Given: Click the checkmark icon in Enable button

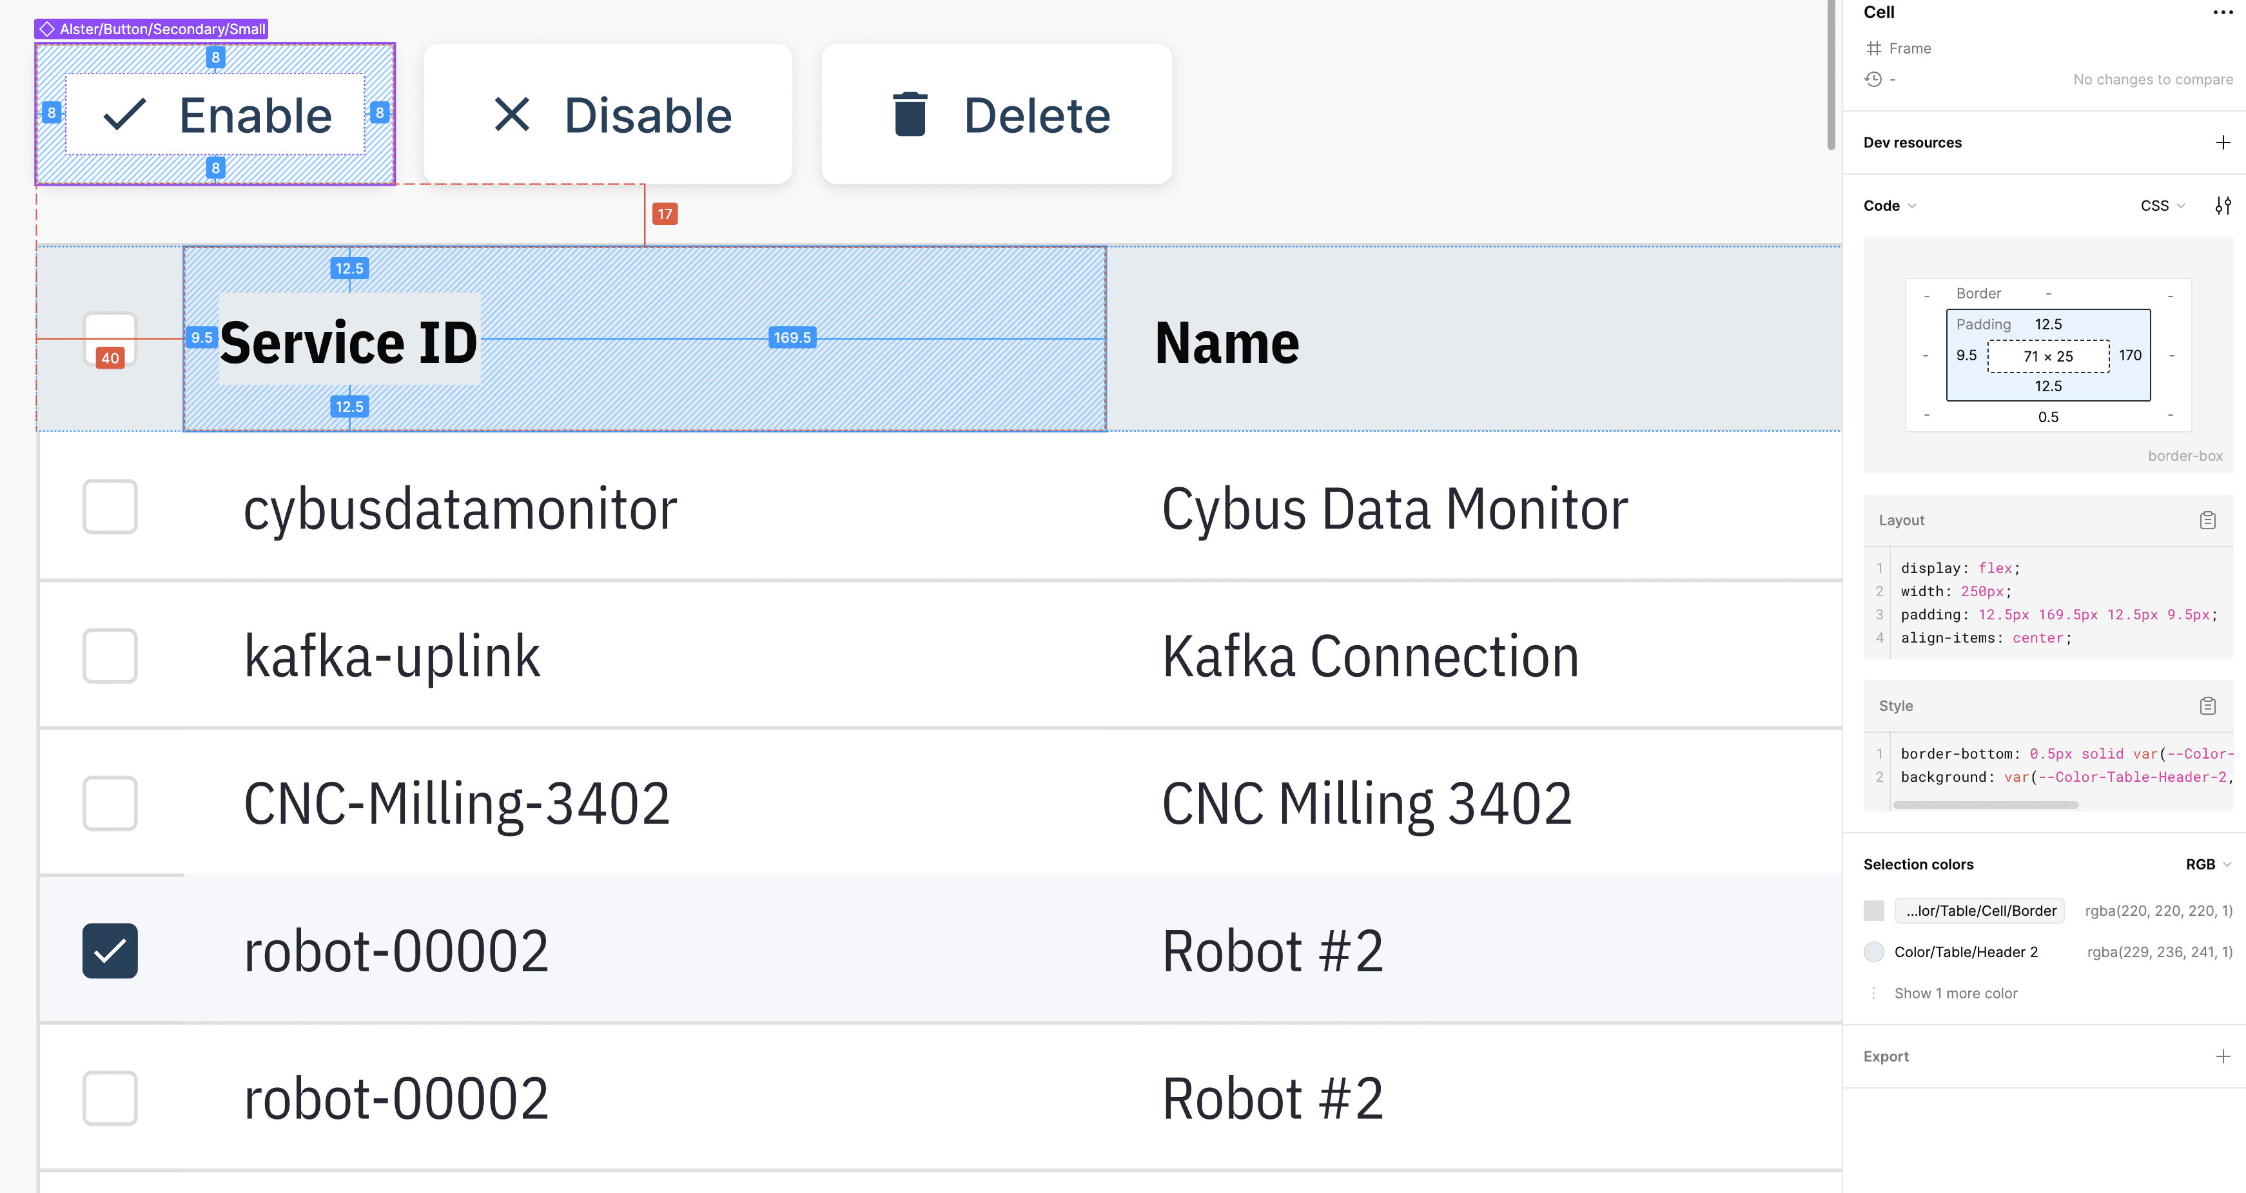Looking at the screenshot, I should pos(124,114).
